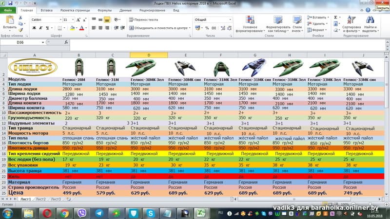Click the Save icon in quick access toolbar
The image size is (390, 219).
pos(10,3)
